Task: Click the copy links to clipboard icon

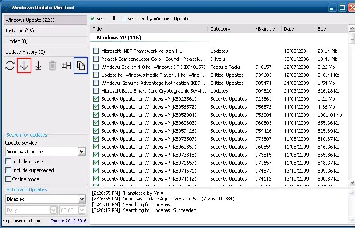Action: pos(81,66)
